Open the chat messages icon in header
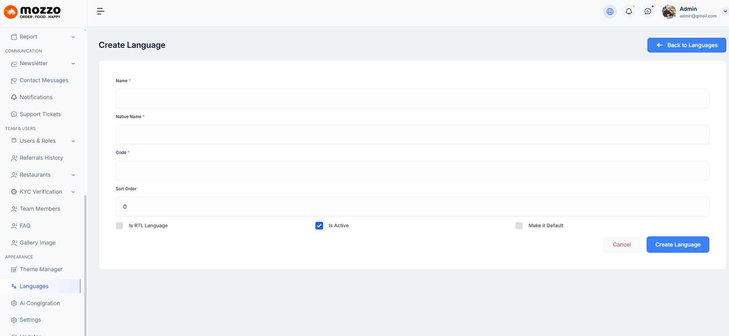The width and height of the screenshot is (729, 336). 647,11
